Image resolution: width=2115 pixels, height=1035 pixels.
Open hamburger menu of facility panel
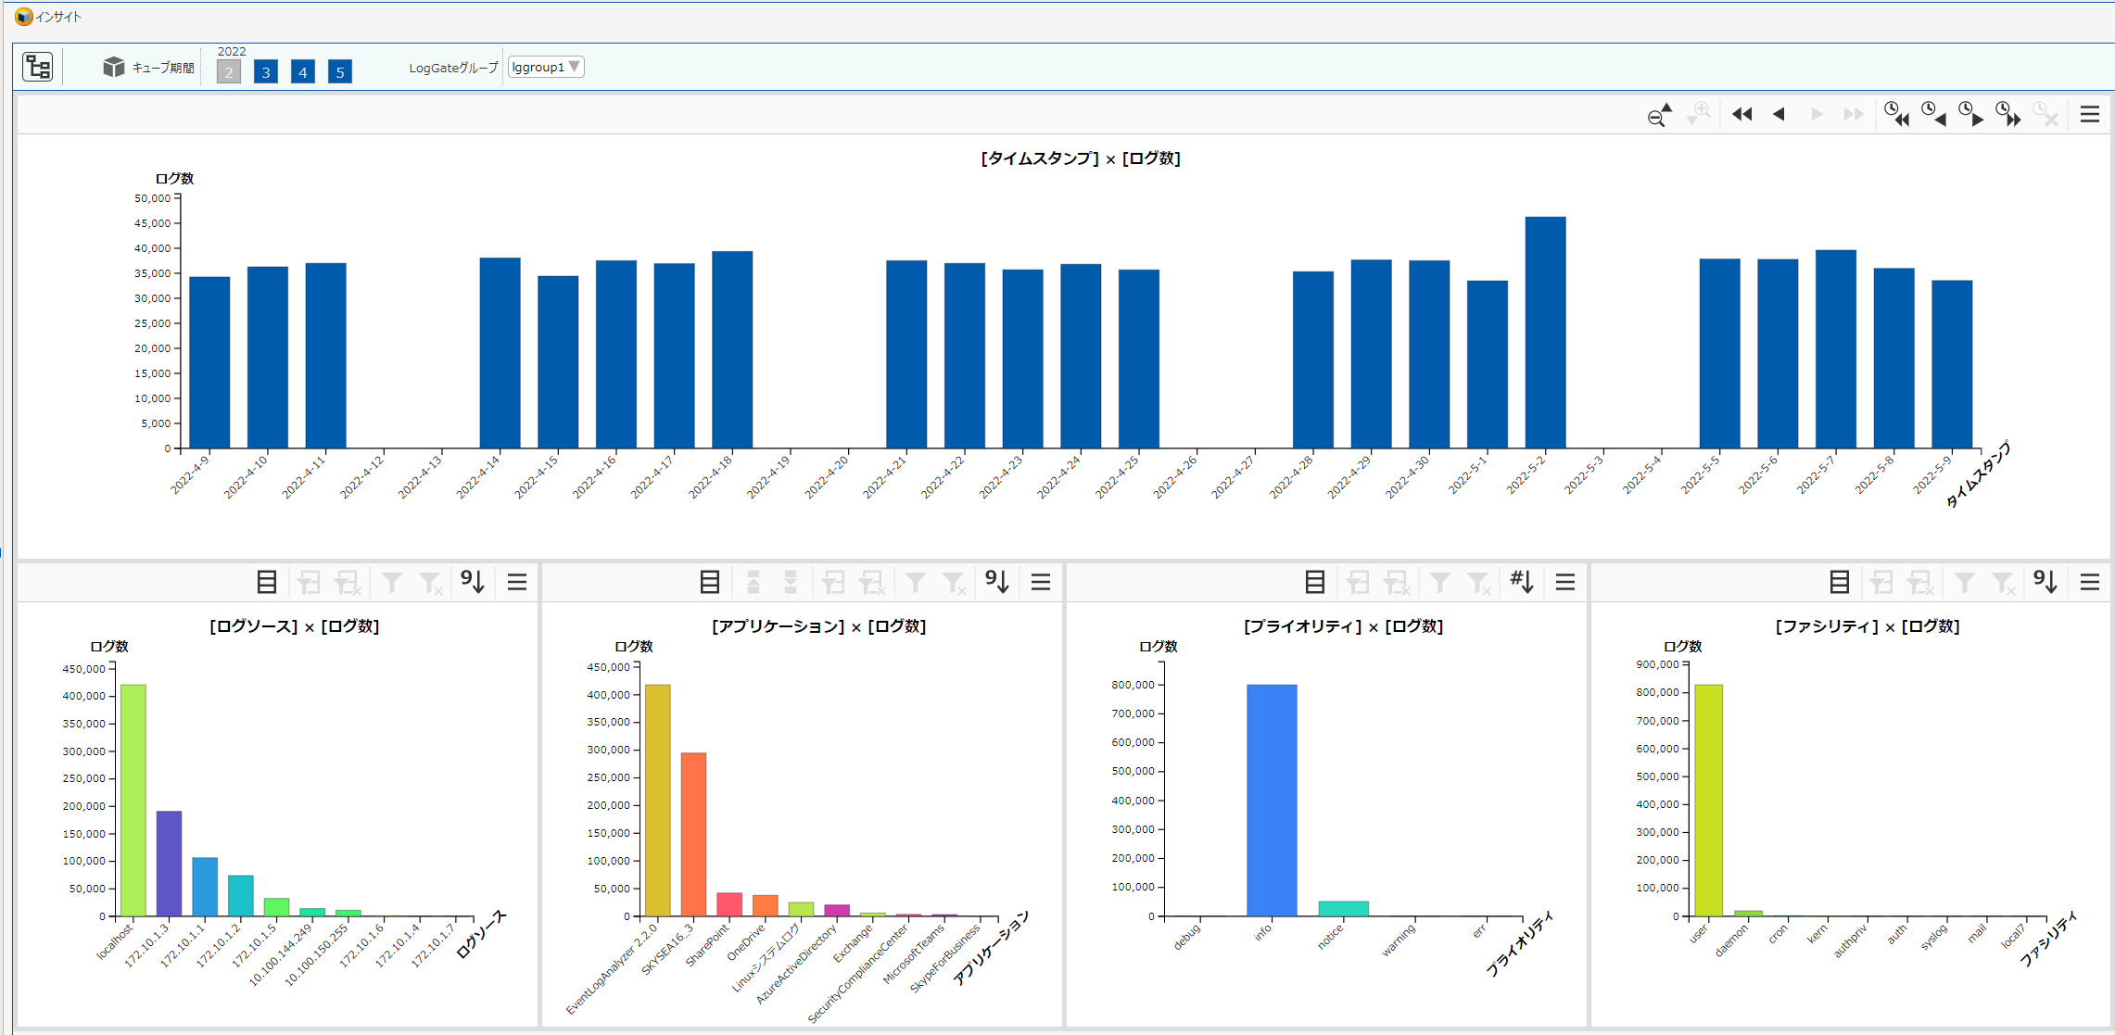point(2089,582)
